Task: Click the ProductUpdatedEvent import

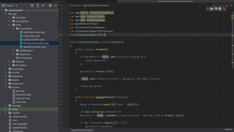Action: click(101, 13)
